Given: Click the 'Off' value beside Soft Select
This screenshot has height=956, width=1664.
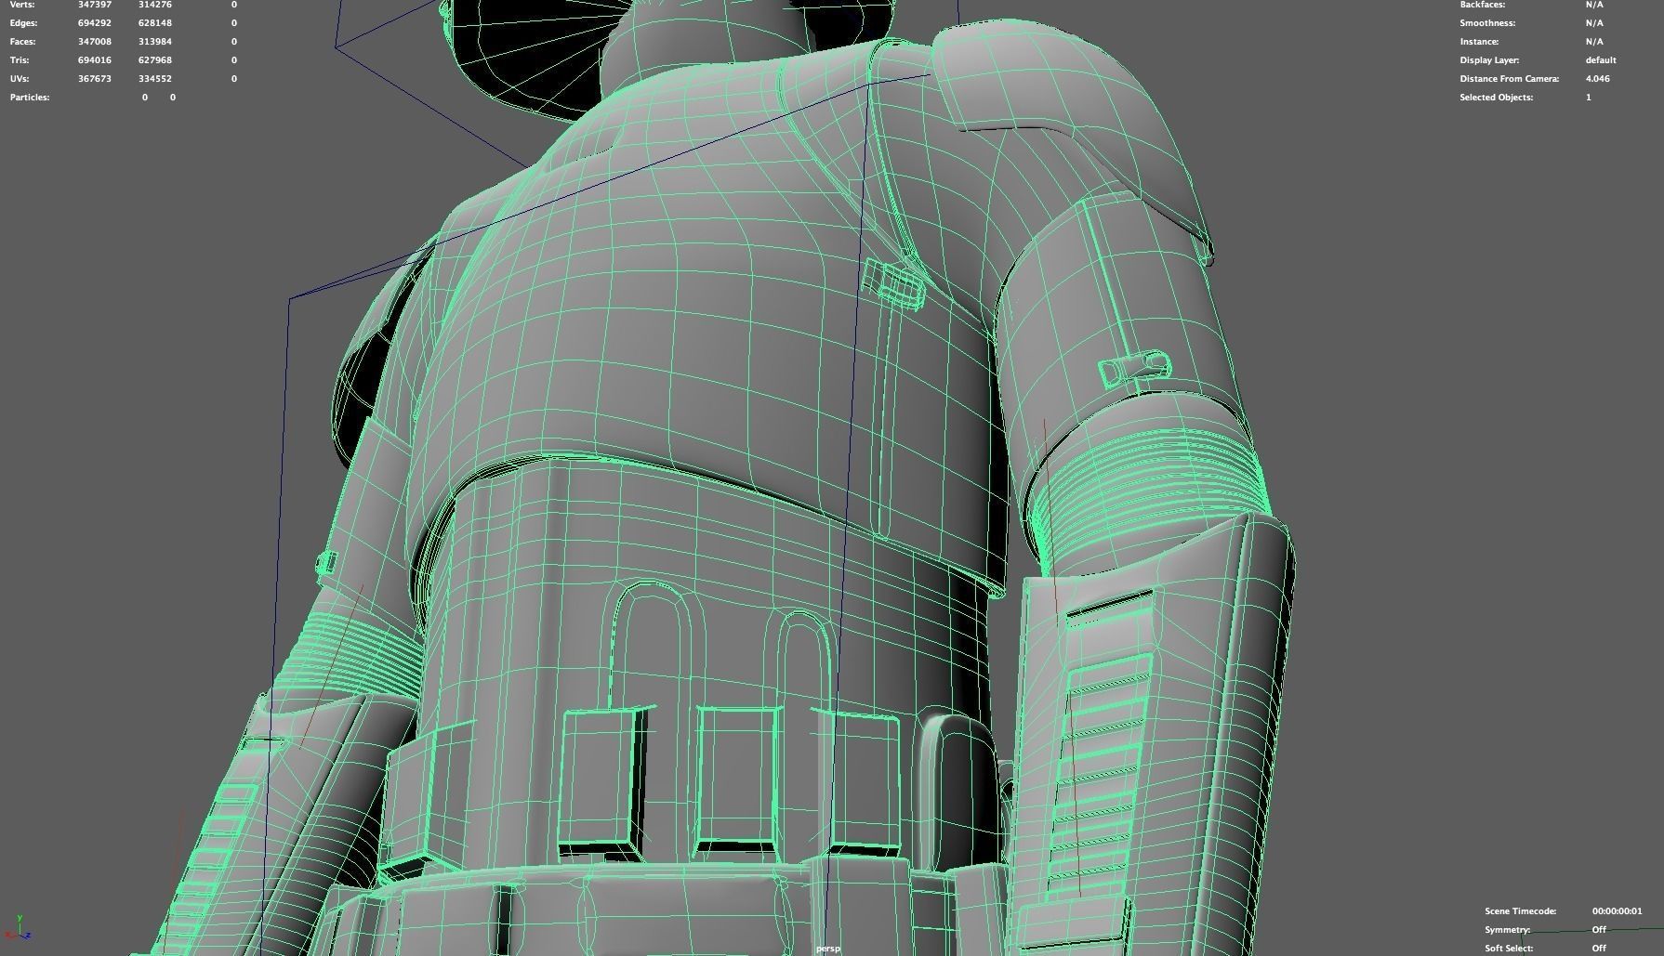Looking at the screenshot, I should pyautogui.click(x=1599, y=949).
